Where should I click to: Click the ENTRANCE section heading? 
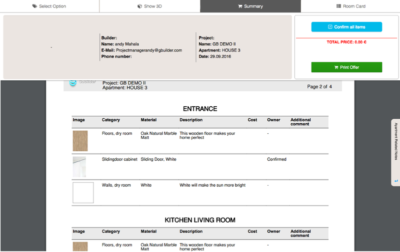(200, 109)
